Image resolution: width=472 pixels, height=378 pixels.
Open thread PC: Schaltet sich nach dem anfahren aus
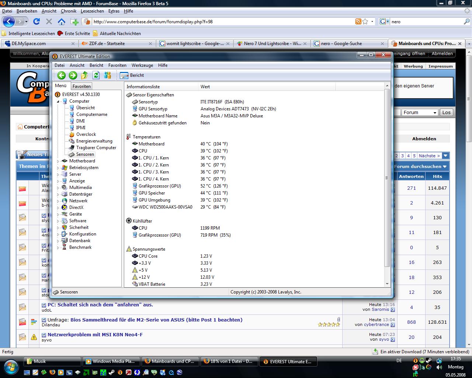[x=100, y=305]
